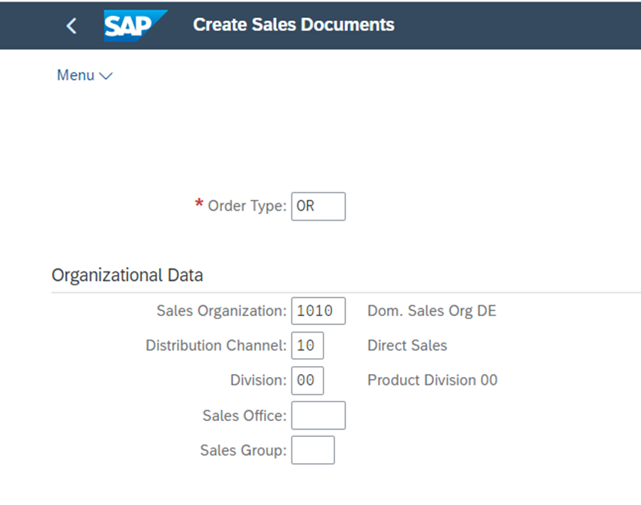Screen dimensions: 641x505
Task: Go back using the header arrow
Action: tap(72, 26)
